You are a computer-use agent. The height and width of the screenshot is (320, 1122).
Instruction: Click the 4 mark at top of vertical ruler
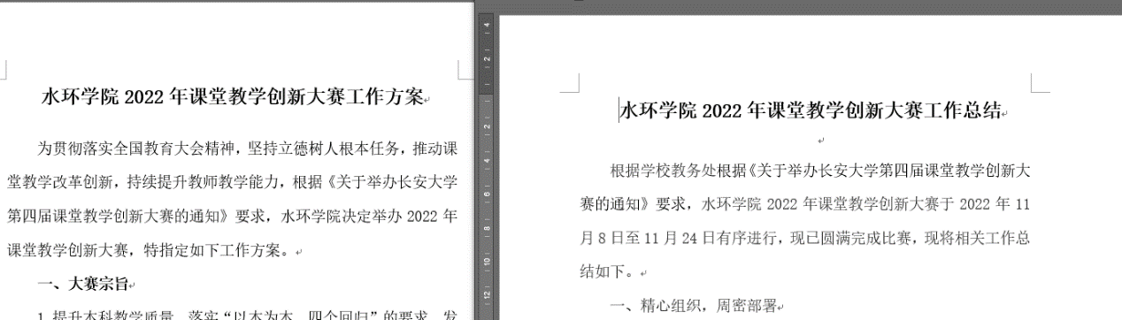pyautogui.click(x=487, y=26)
